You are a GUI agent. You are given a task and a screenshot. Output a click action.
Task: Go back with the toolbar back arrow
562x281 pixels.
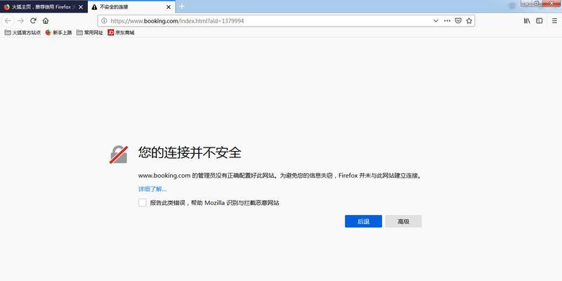[x=8, y=21]
